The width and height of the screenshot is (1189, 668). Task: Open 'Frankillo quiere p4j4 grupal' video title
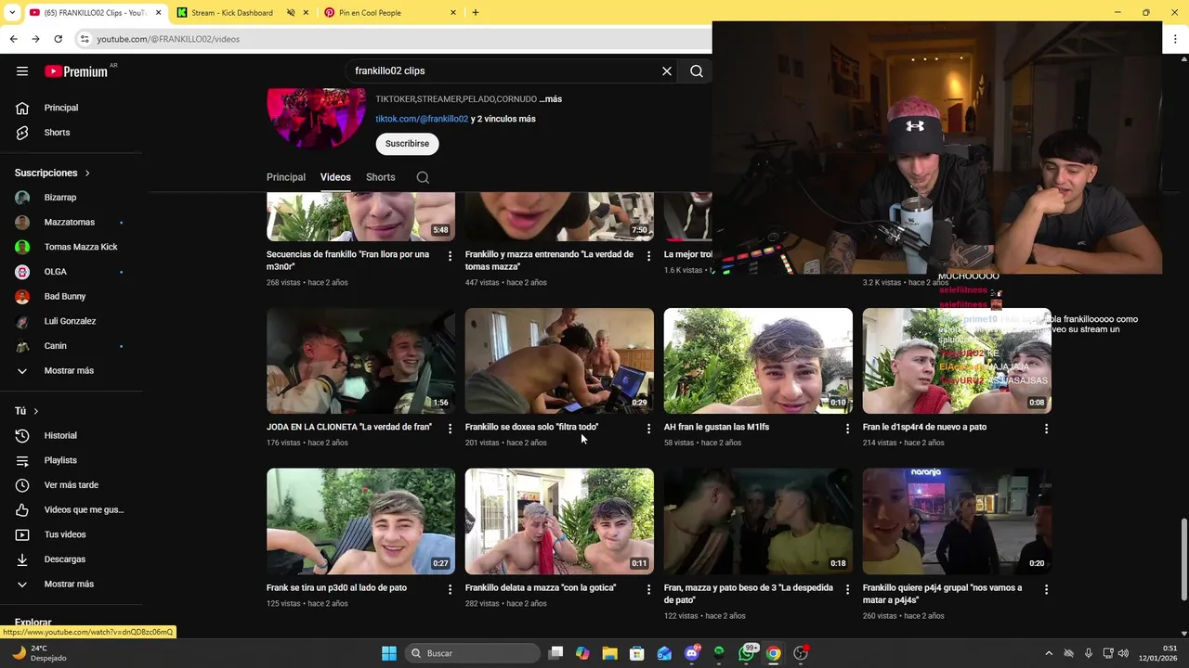coord(942,594)
